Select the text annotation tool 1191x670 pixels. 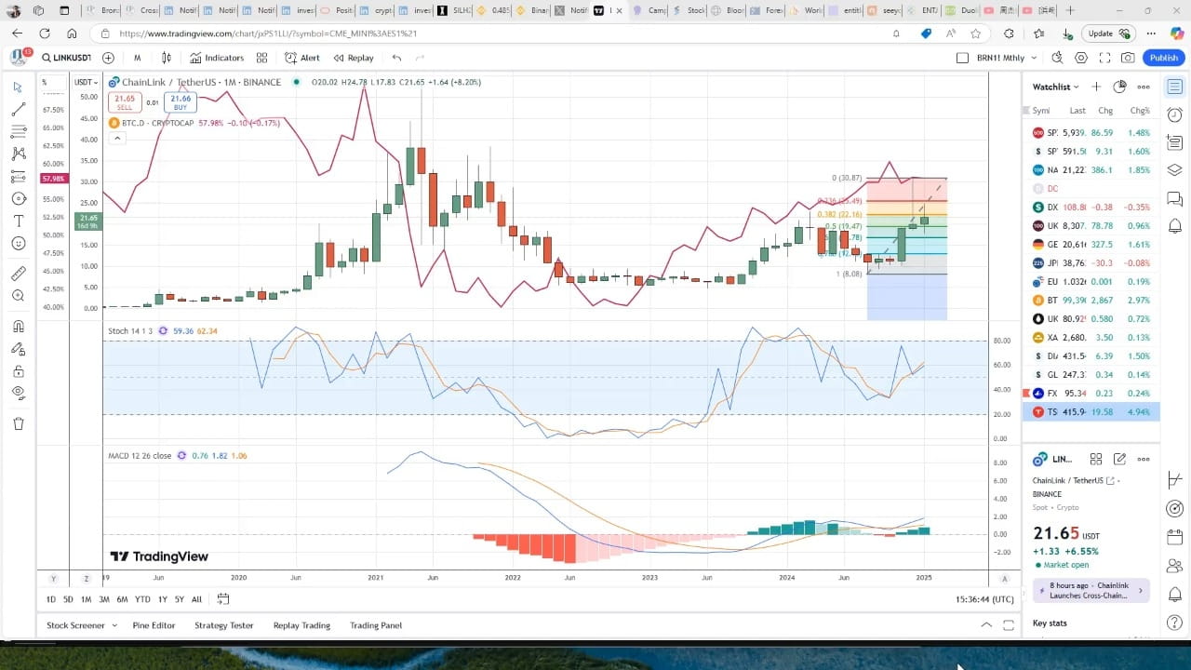click(19, 221)
